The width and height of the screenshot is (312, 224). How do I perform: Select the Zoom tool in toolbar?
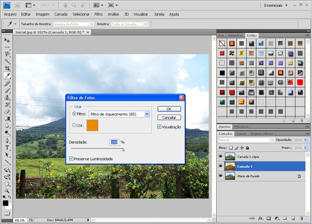coord(7,190)
